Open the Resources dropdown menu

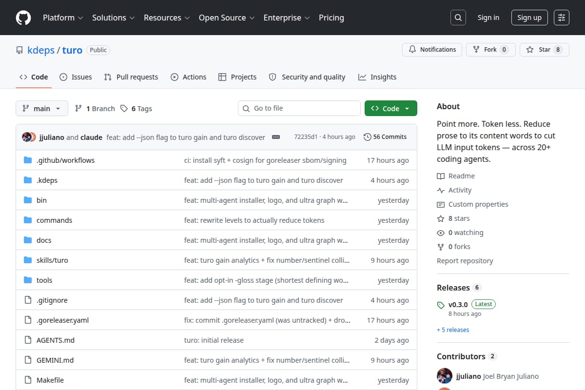[x=166, y=18]
